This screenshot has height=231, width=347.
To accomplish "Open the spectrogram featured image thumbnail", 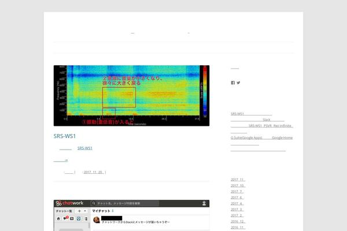I will point(131,95).
